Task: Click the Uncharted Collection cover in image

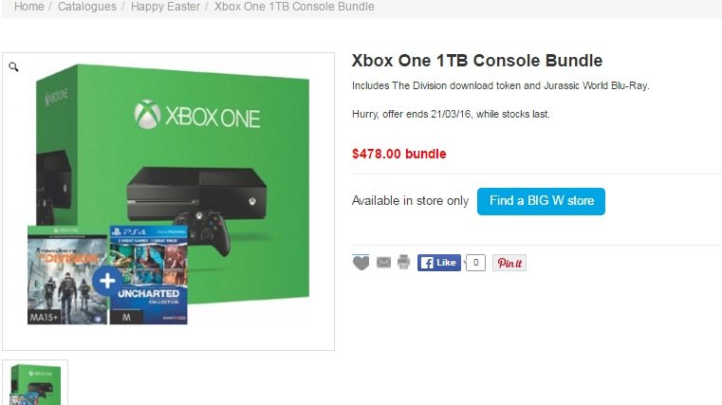Action: point(148,275)
